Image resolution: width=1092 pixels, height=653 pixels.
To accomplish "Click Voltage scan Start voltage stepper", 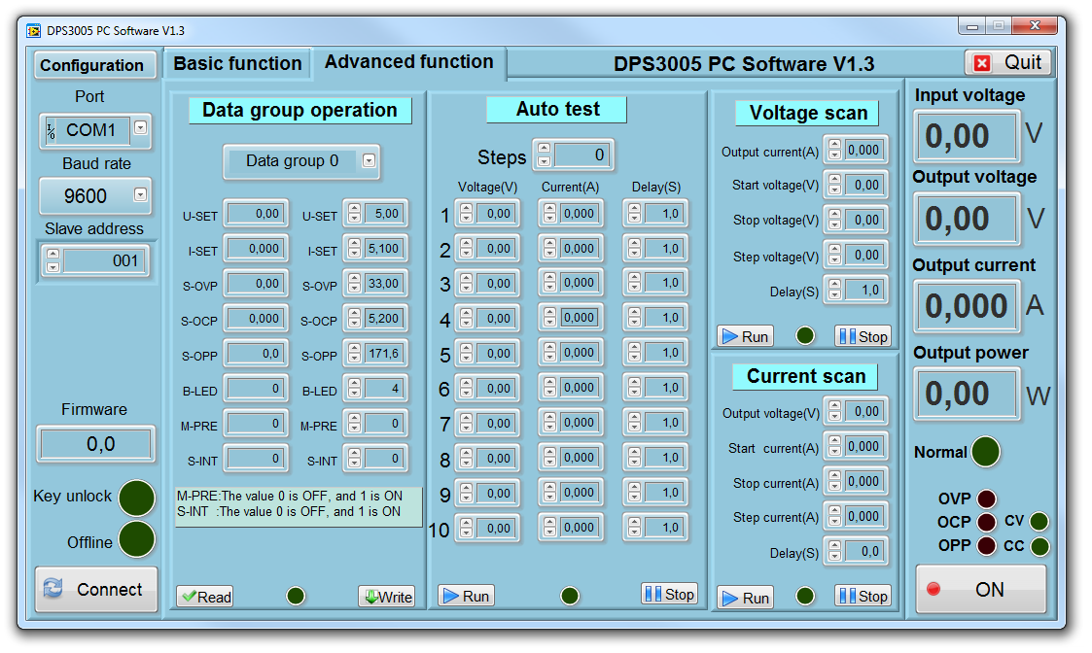I will 834,185.
